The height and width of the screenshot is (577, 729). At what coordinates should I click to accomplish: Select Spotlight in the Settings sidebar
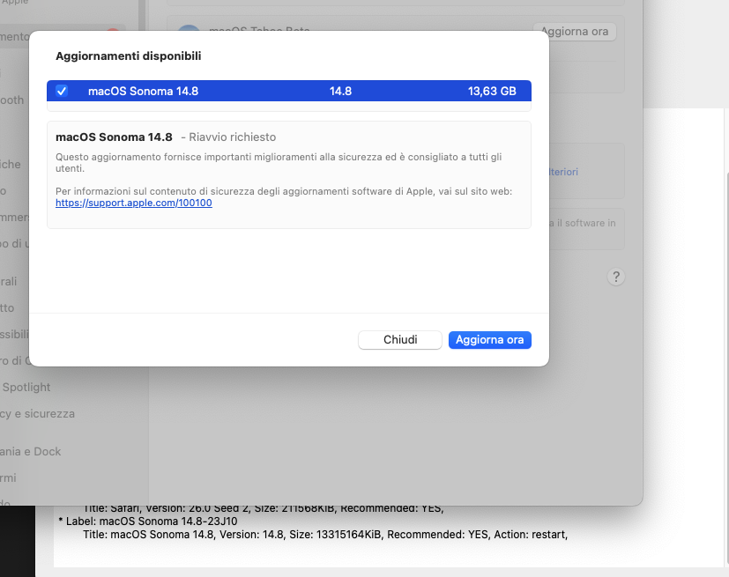26,387
